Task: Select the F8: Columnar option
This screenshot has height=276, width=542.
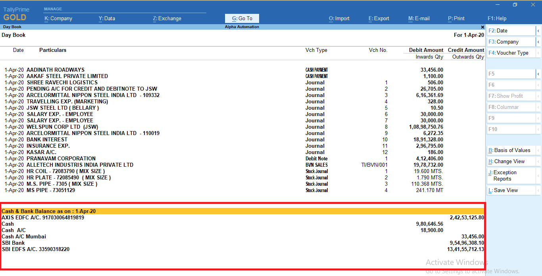Action: tap(508, 107)
